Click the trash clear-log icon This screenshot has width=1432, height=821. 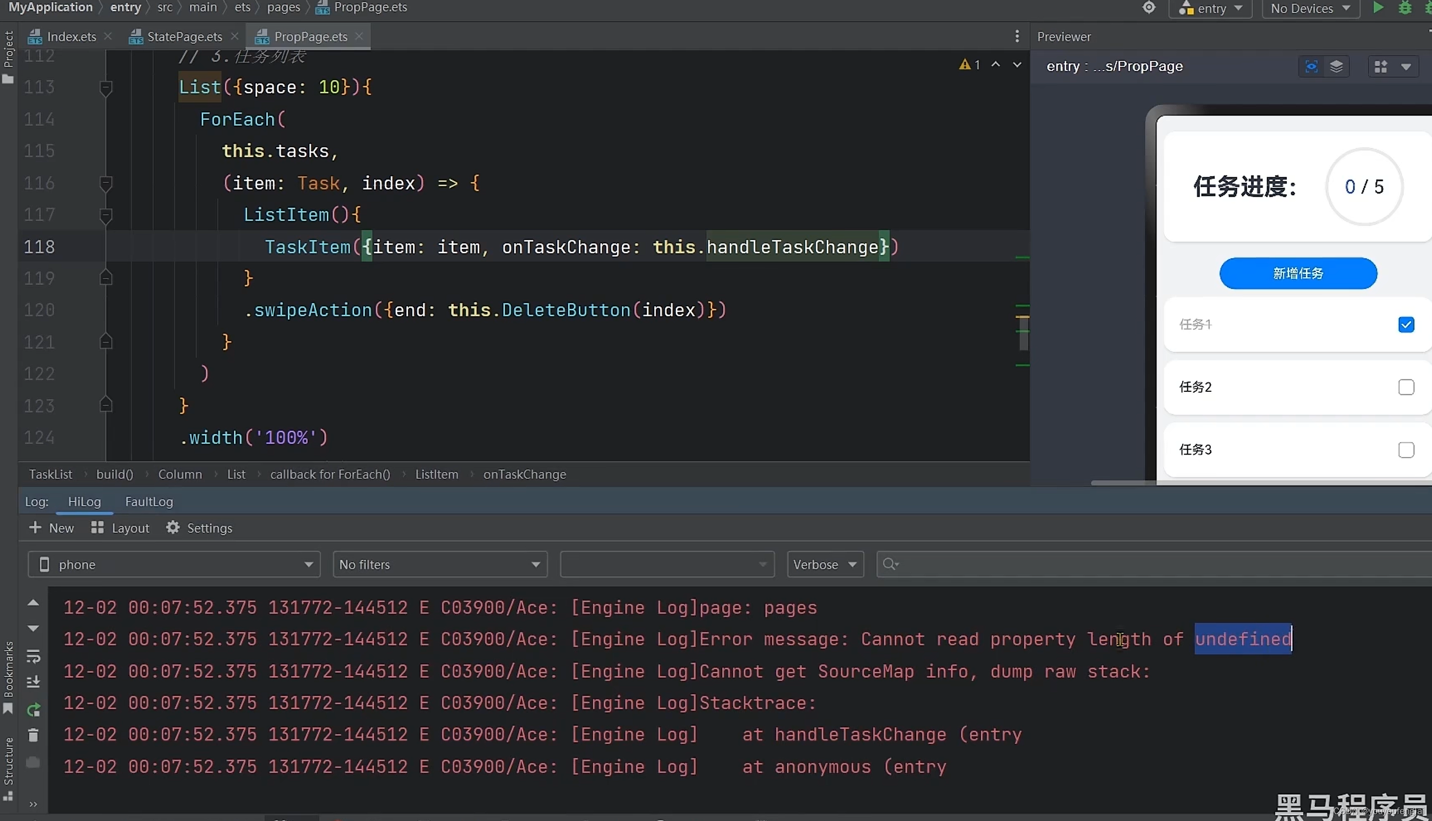(x=33, y=735)
